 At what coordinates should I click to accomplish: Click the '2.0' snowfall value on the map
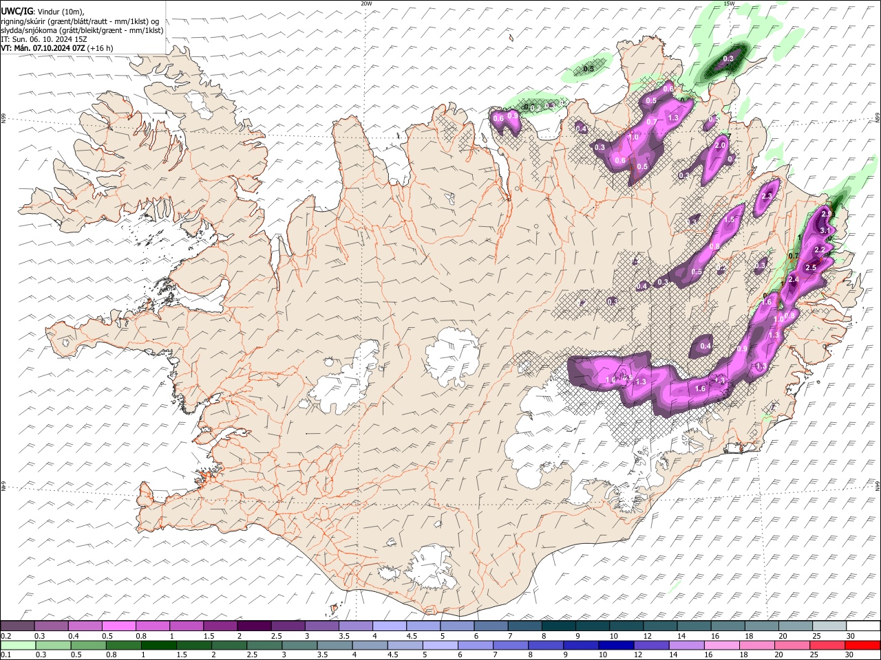click(x=721, y=146)
